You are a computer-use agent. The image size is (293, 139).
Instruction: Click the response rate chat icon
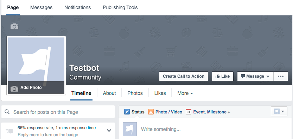click(x=9, y=131)
